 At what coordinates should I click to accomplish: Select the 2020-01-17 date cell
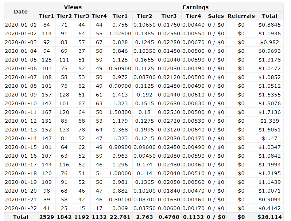coord(21,165)
